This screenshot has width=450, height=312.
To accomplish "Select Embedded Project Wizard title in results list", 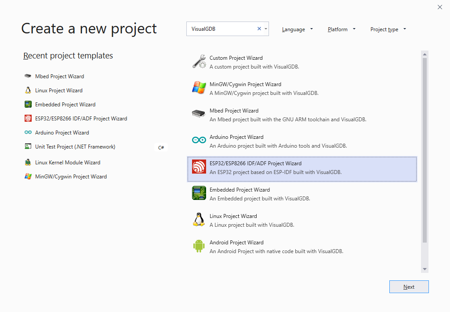I will [x=240, y=190].
